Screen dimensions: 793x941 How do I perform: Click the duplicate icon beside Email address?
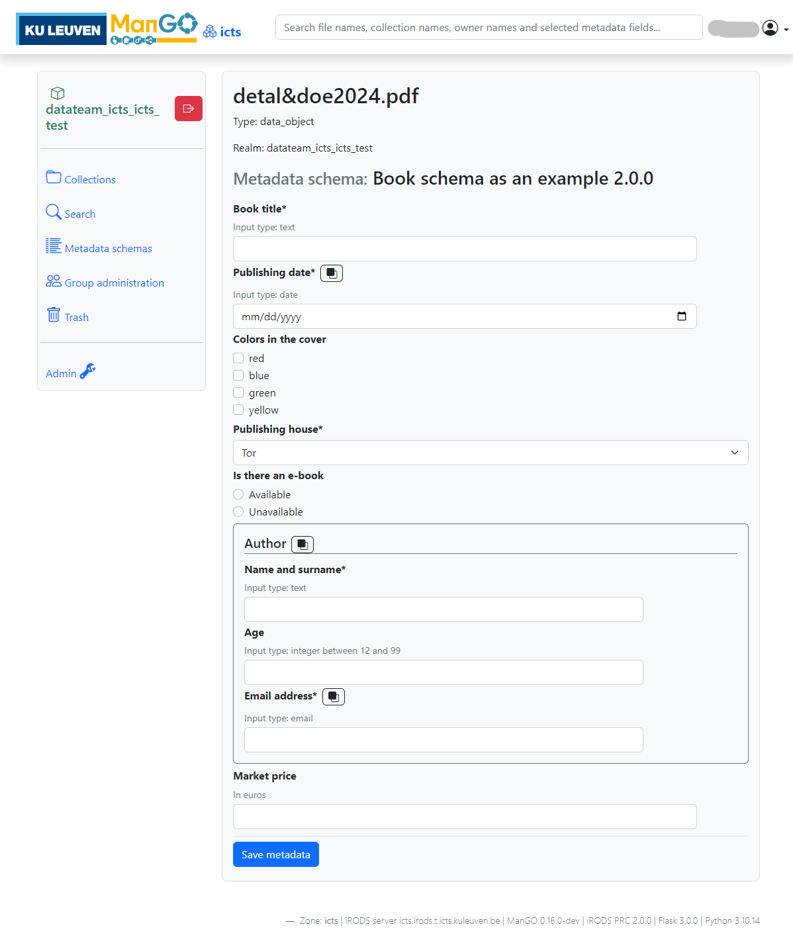(x=334, y=697)
